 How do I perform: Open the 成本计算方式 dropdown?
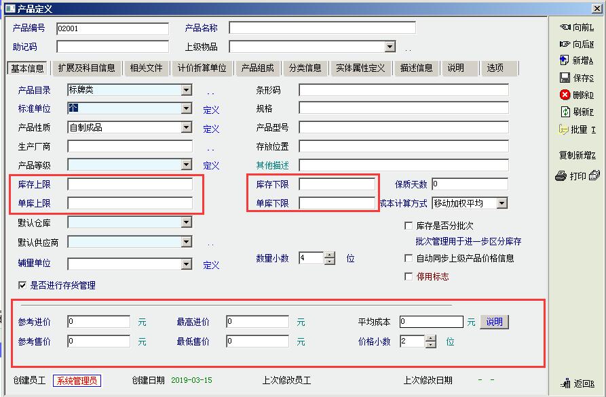click(x=501, y=203)
